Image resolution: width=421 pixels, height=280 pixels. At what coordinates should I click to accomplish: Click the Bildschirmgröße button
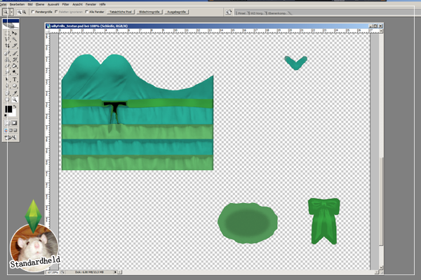(x=149, y=12)
